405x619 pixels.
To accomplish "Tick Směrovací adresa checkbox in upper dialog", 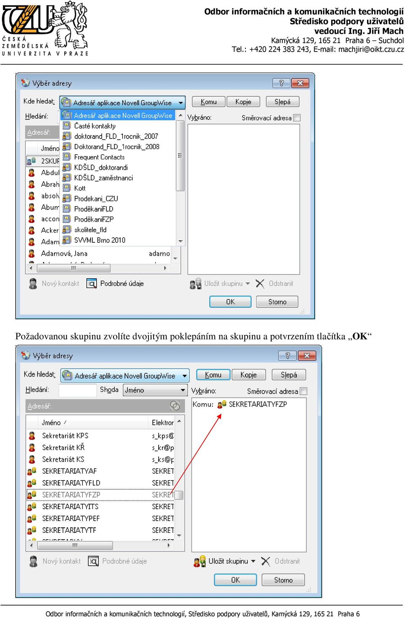I will 297,118.
